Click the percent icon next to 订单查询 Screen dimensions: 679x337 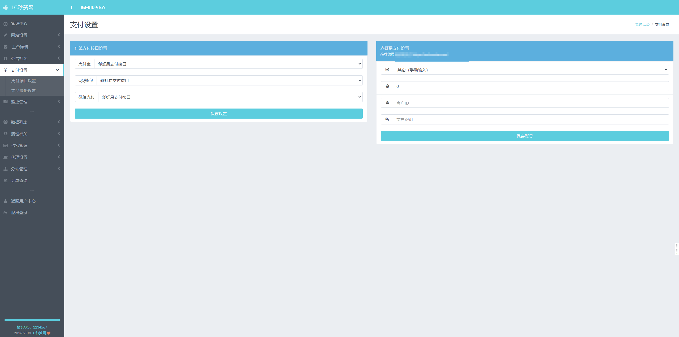tap(6, 180)
